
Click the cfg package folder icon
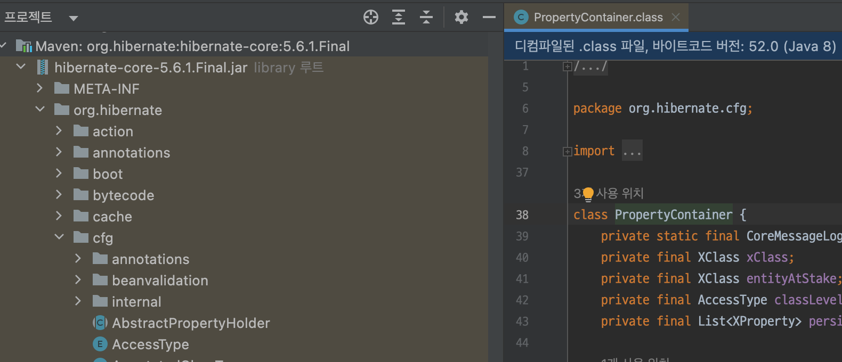pyautogui.click(x=81, y=237)
